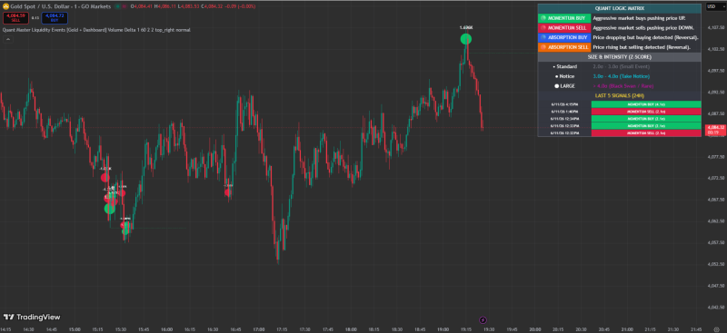The width and height of the screenshot is (727, 333).
Task: Open the Gold Spot / U.S. Dollar symbol title
Action: [60, 7]
